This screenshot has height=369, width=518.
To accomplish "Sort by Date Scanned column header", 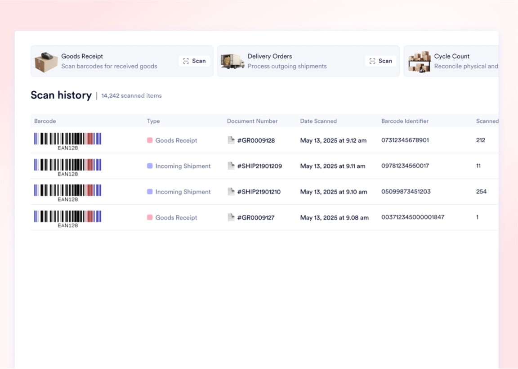I will tap(318, 121).
